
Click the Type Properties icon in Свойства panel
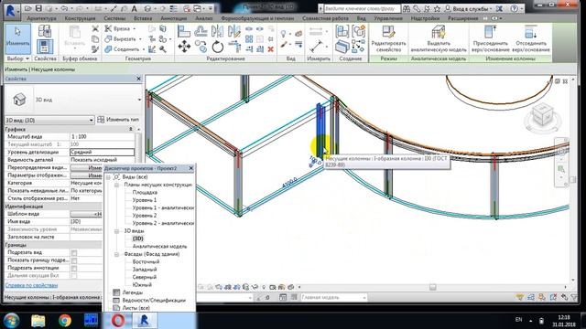(x=45, y=31)
